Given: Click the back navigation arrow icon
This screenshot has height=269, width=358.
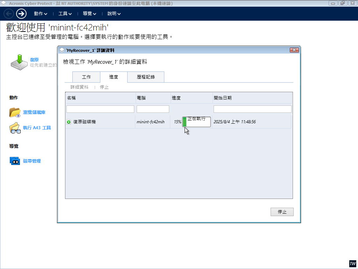Looking at the screenshot, I should (x=9, y=14).
